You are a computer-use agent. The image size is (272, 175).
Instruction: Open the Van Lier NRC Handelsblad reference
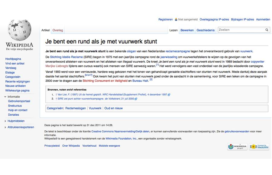tap(112, 95)
